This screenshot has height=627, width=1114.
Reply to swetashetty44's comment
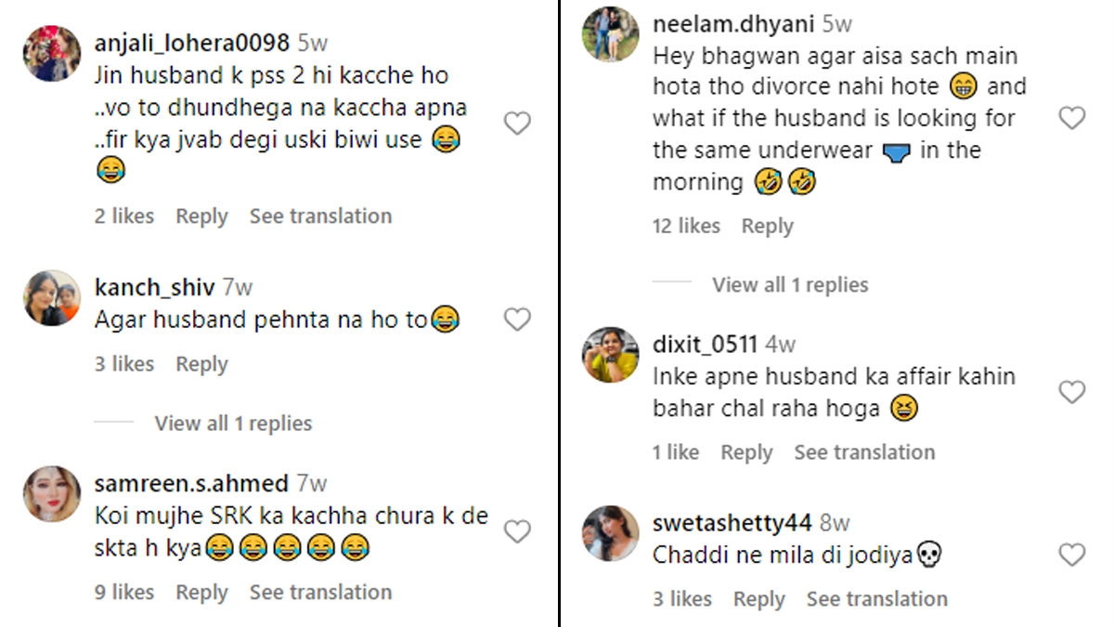(758, 599)
